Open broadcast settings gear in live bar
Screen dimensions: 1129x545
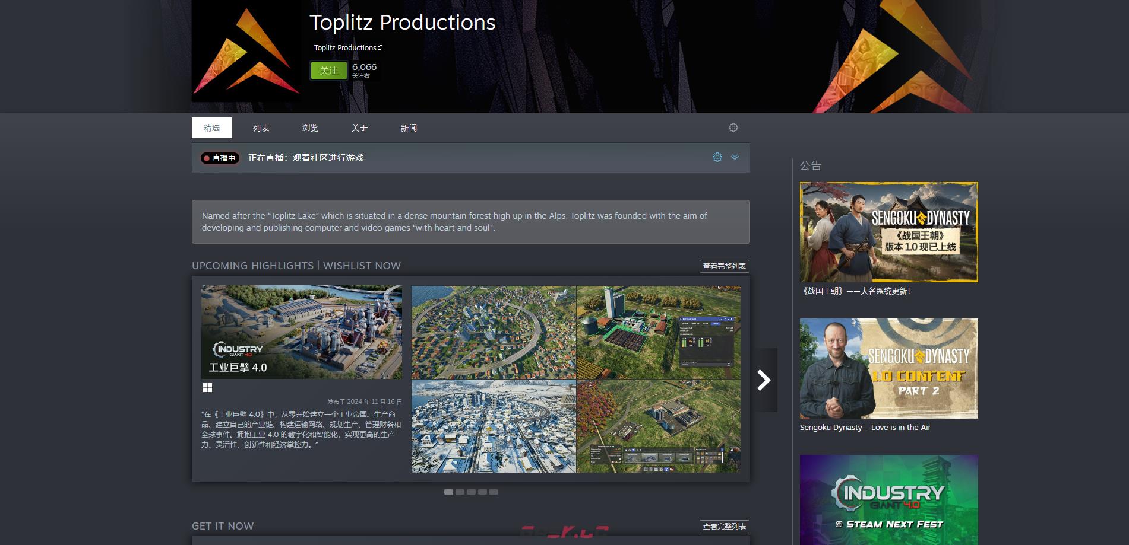717,157
